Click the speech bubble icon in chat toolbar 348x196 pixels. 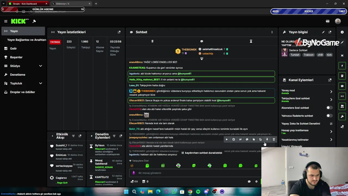tap(202, 41)
